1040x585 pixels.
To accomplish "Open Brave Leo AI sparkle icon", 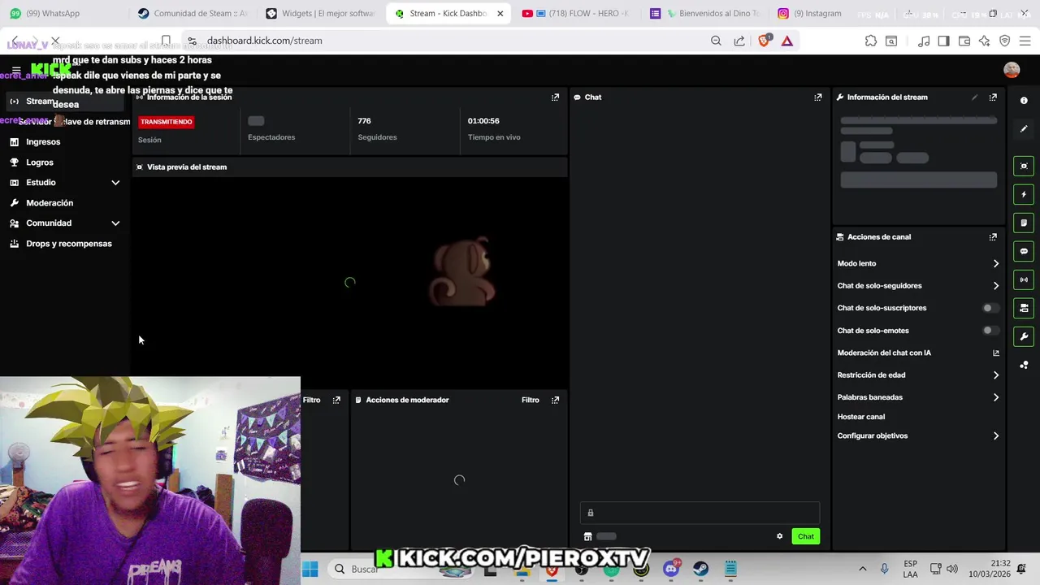I will coord(984,41).
